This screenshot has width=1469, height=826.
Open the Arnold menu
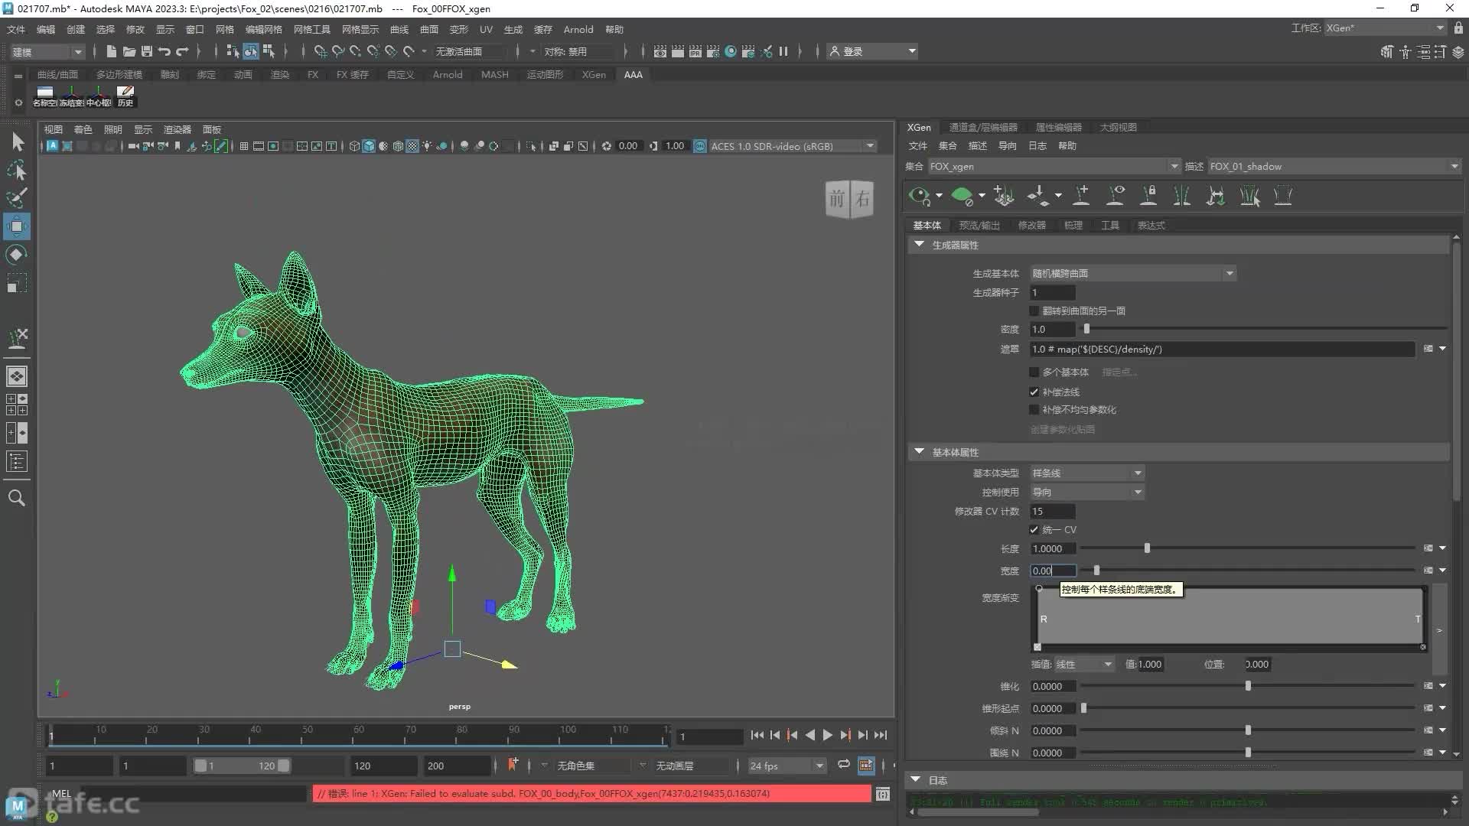578,29
